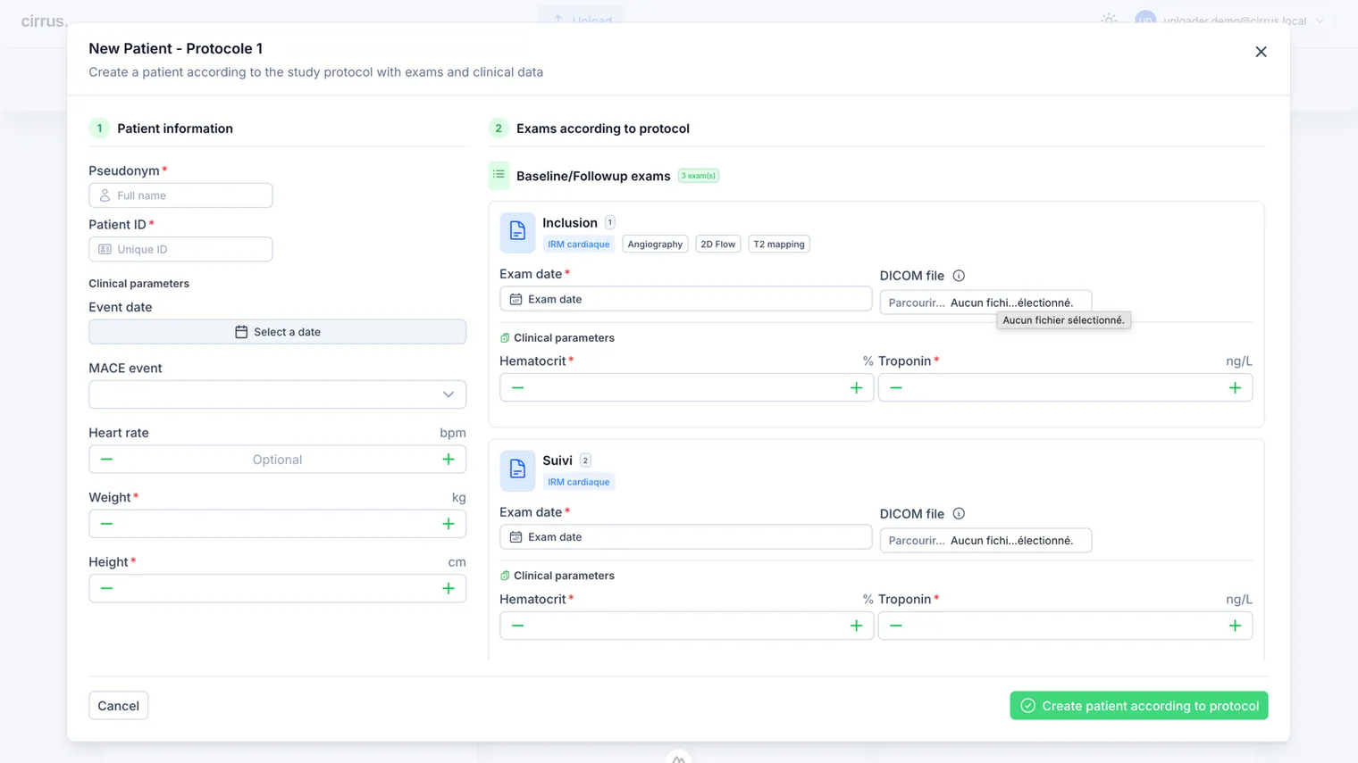
Task: Select the Angiography tag under Inclusion
Action: point(655,245)
